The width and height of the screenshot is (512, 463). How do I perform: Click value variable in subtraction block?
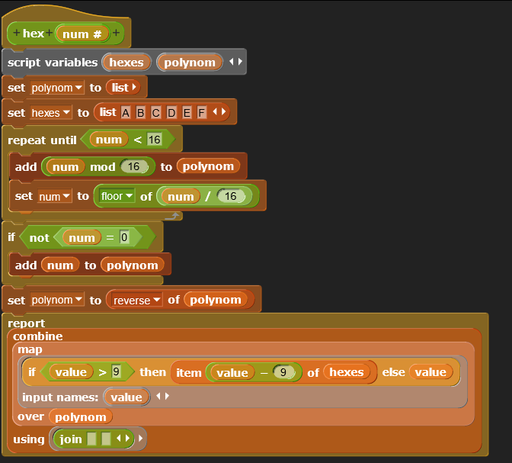point(232,372)
